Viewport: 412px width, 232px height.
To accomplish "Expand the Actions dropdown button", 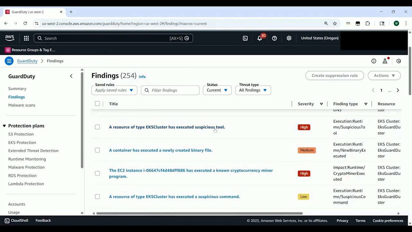I will point(384,76).
